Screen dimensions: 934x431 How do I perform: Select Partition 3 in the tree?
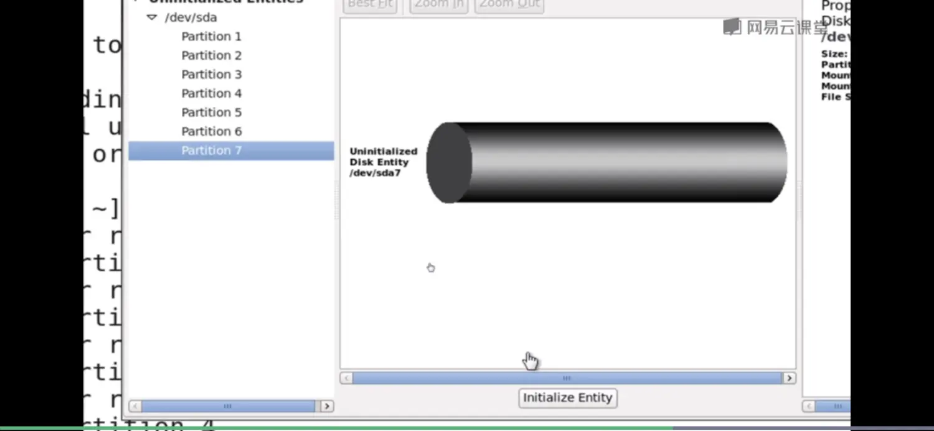pyautogui.click(x=211, y=75)
